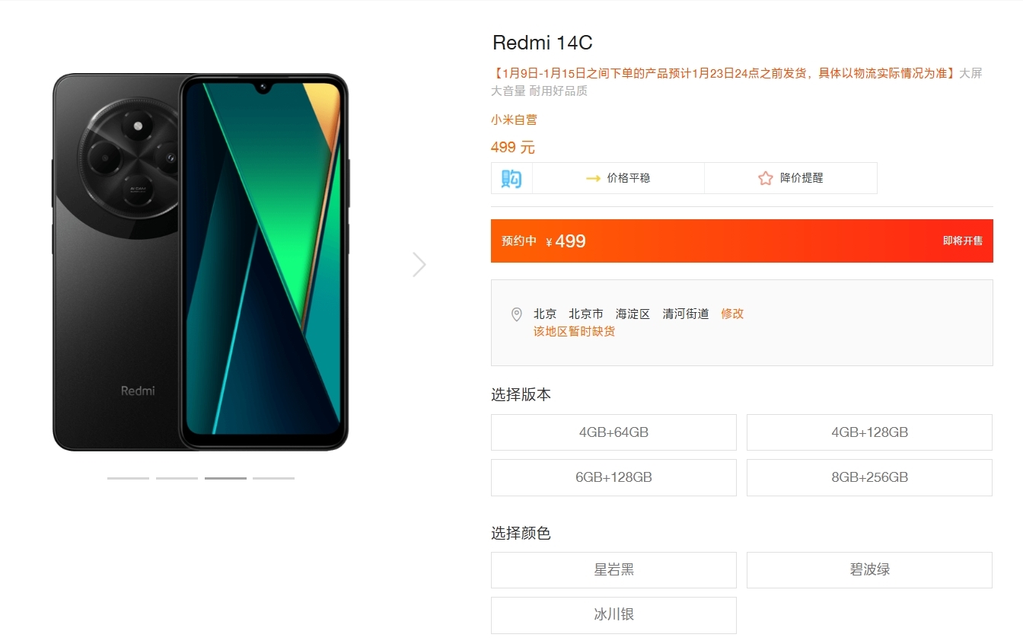1023x644 pixels.
Task: Click the yellow arrow price trend icon
Action: [593, 178]
